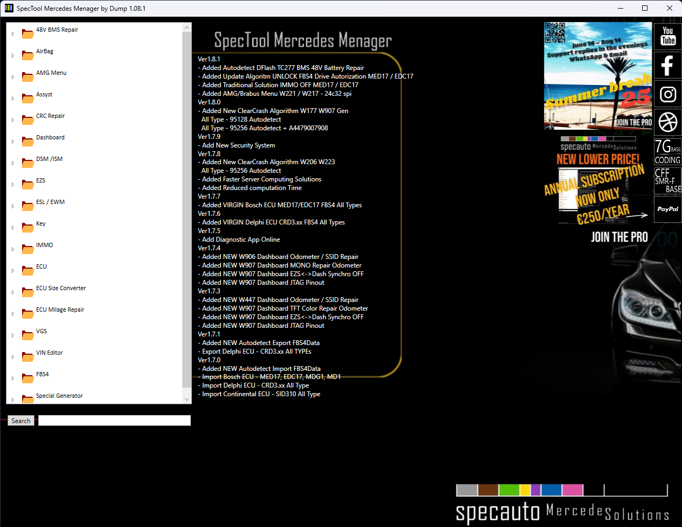
Task: Select the DSM /ISM label
Action: [49, 159]
